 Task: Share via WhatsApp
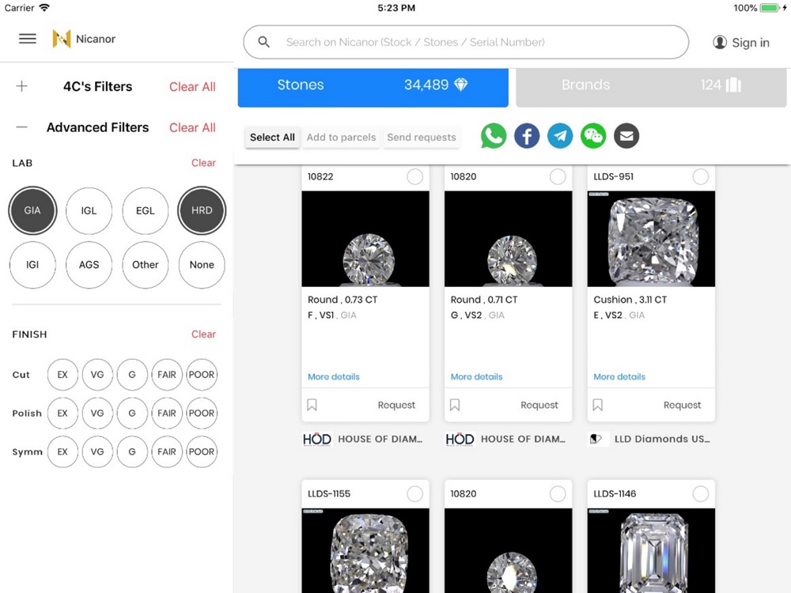click(494, 136)
